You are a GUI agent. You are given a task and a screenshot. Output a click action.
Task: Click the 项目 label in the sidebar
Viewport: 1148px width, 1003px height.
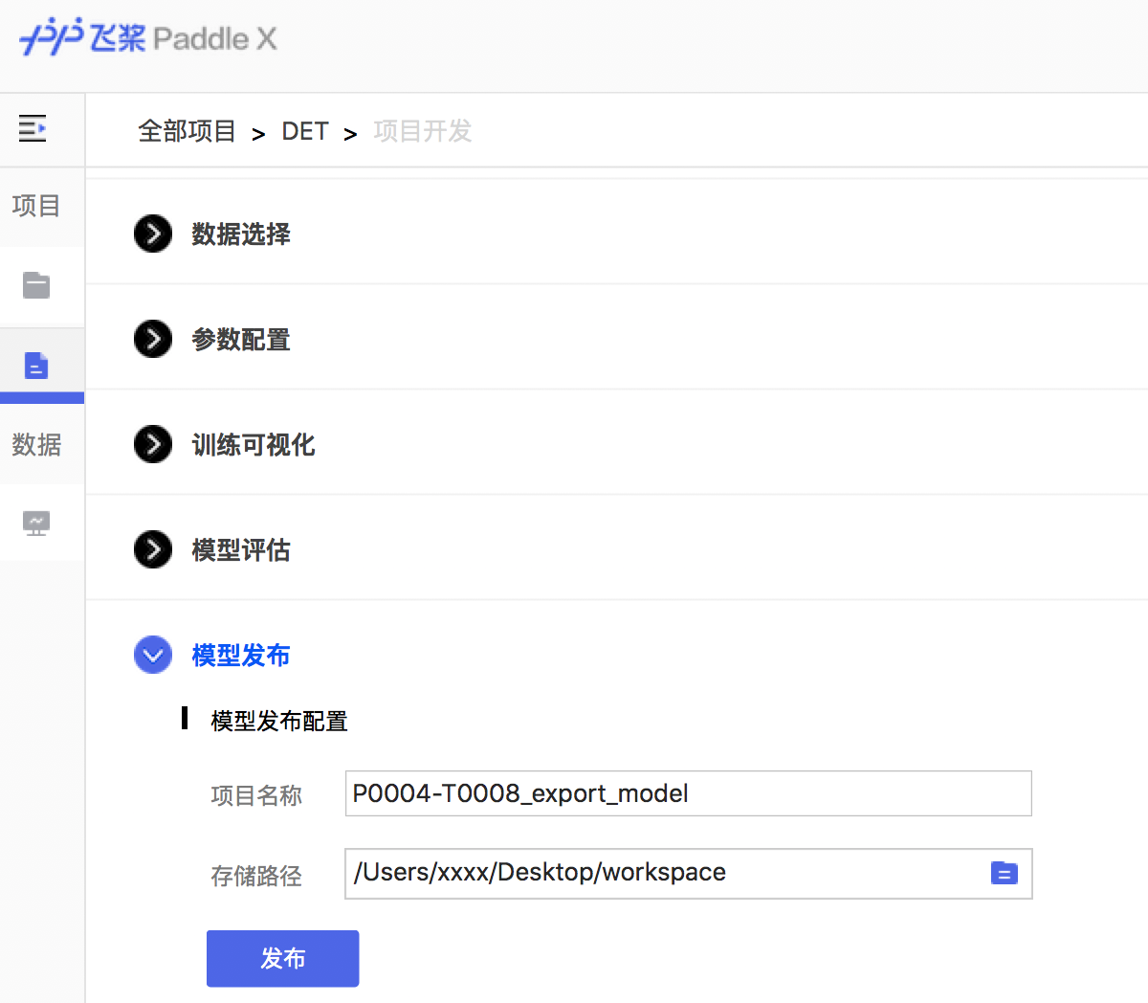pos(36,206)
